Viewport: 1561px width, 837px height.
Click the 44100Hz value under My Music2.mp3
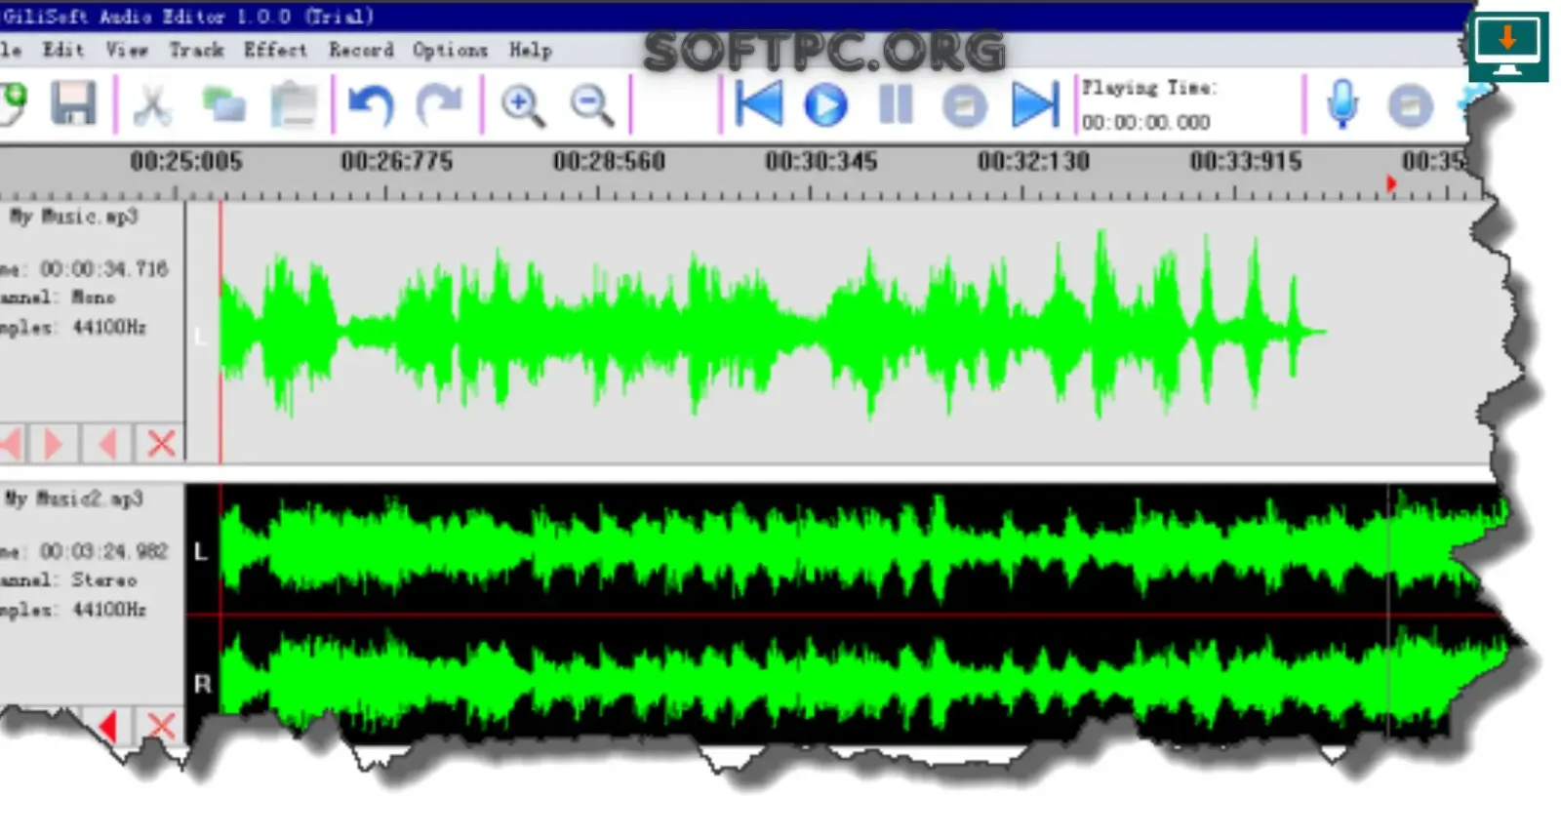[x=109, y=610]
